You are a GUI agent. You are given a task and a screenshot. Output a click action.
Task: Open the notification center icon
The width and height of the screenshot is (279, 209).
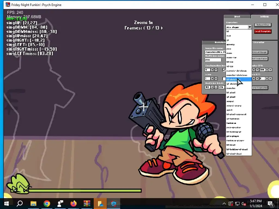(x=270, y=204)
